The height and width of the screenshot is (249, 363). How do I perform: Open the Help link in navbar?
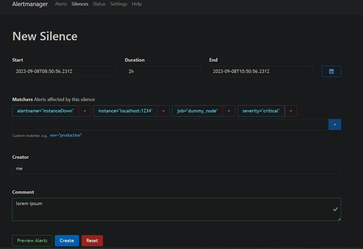(x=137, y=4)
